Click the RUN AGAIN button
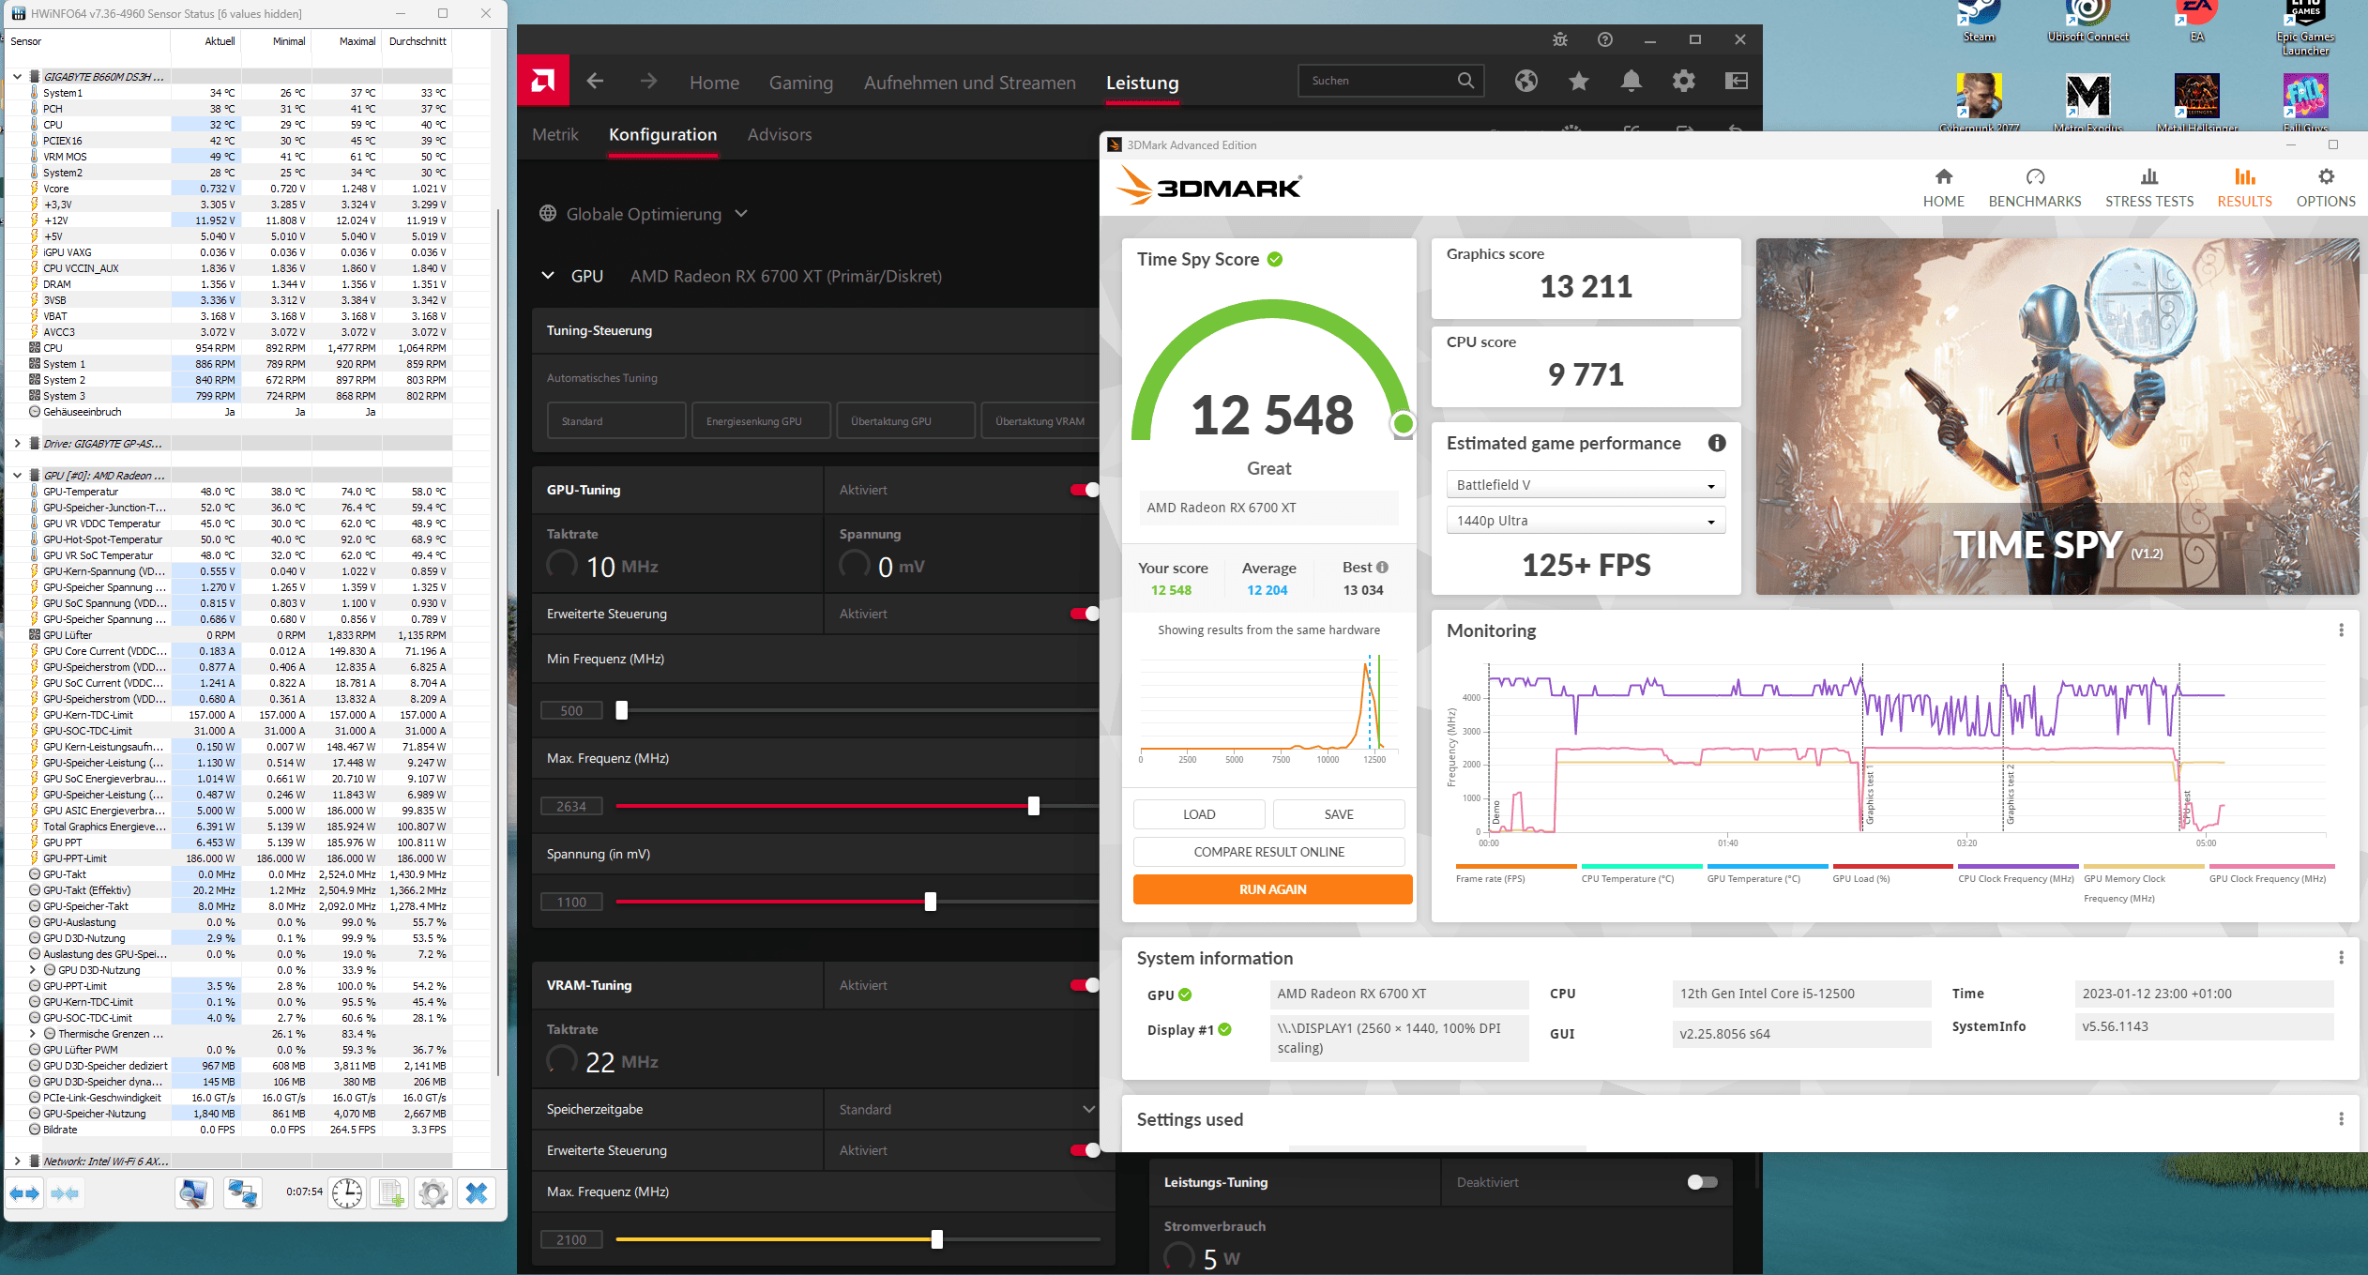2368x1275 pixels. [x=1271, y=889]
